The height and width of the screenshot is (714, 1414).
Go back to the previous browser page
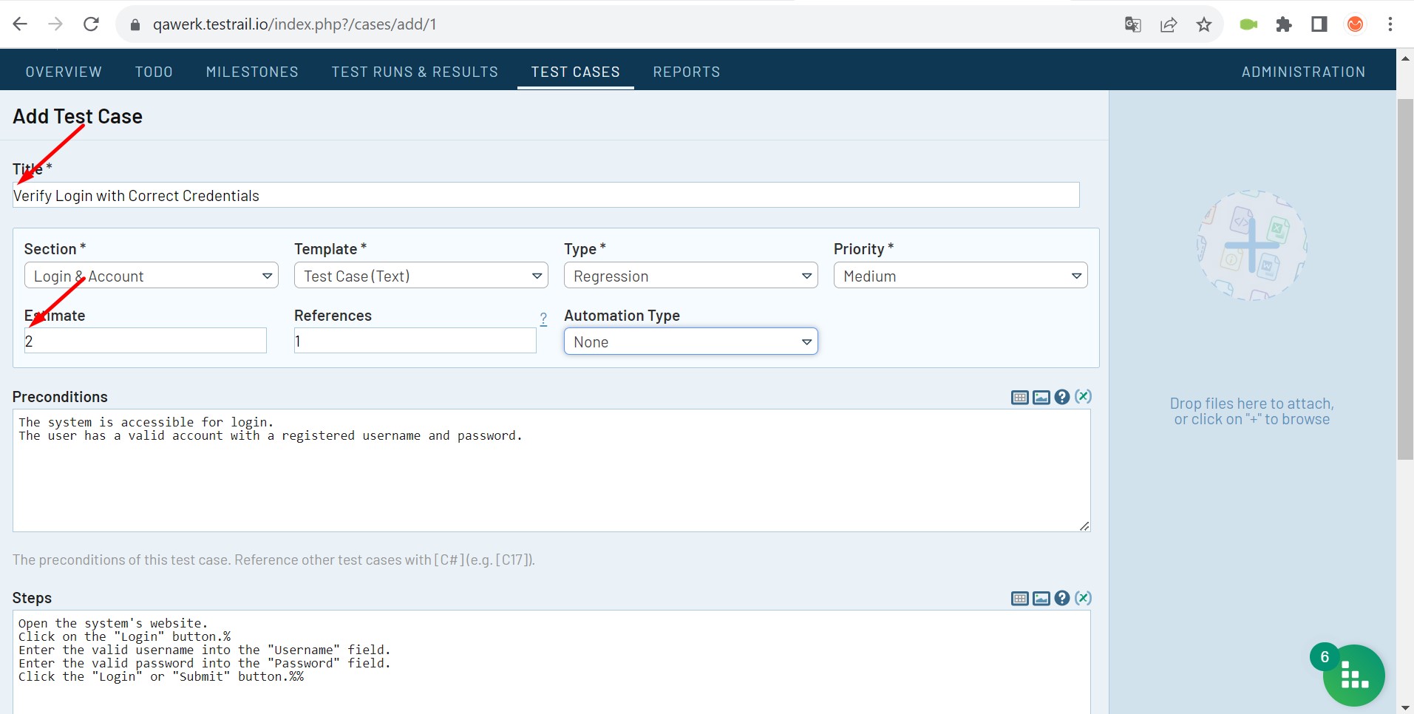(20, 24)
